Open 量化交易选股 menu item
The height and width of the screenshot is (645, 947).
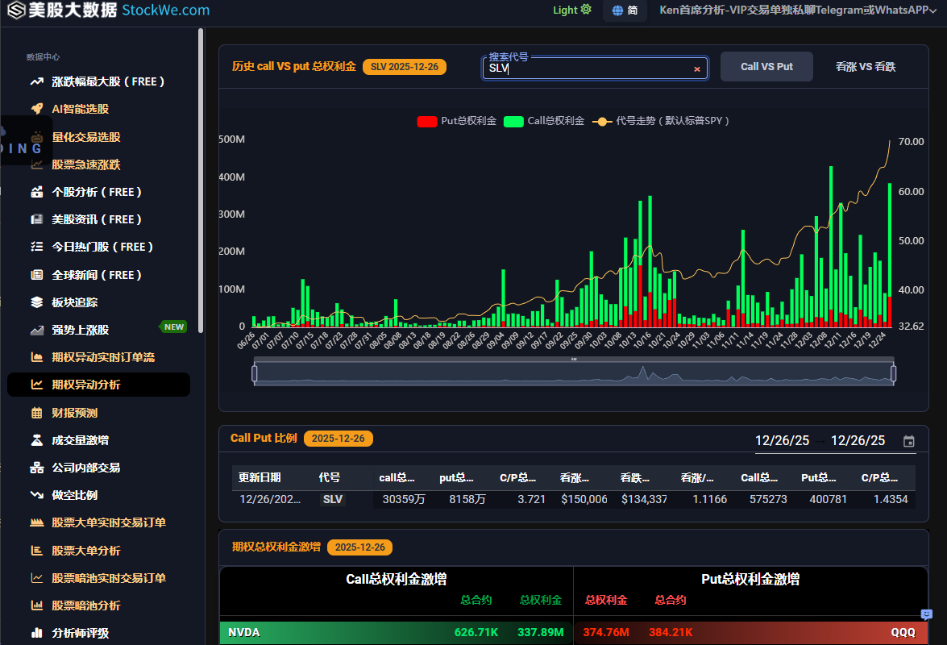coord(85,137)
